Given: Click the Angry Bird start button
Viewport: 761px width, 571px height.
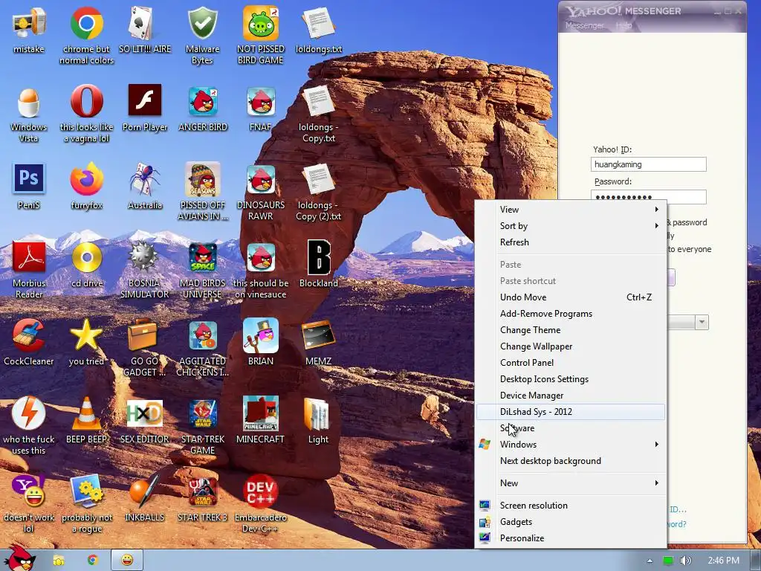Looking at the screenshot, I should pos(19,558).
